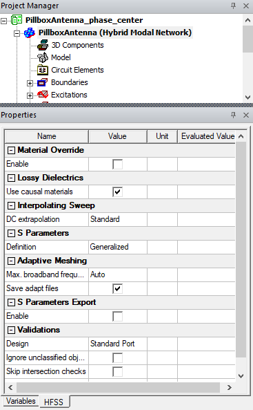This screenshot has height=410, width=253.
Task: Open DC extrapolation Standard value
Action: [x=118, y=219]
